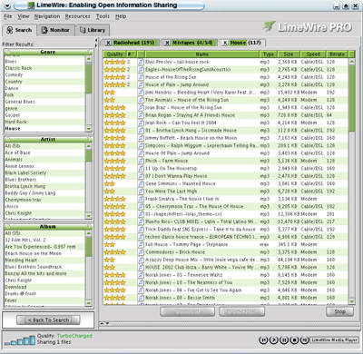Screen dimensions: 363x354
Task: Pause the LimeWire Media Player
Action: [x=284, y=340]
